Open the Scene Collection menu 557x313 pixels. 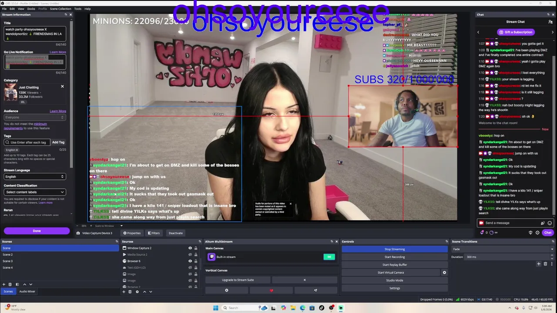point(60,9)
